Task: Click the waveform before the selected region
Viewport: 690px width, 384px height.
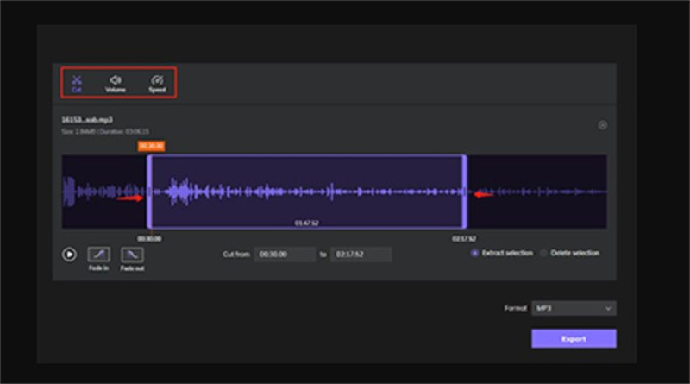Action: [x=99, y=192]
